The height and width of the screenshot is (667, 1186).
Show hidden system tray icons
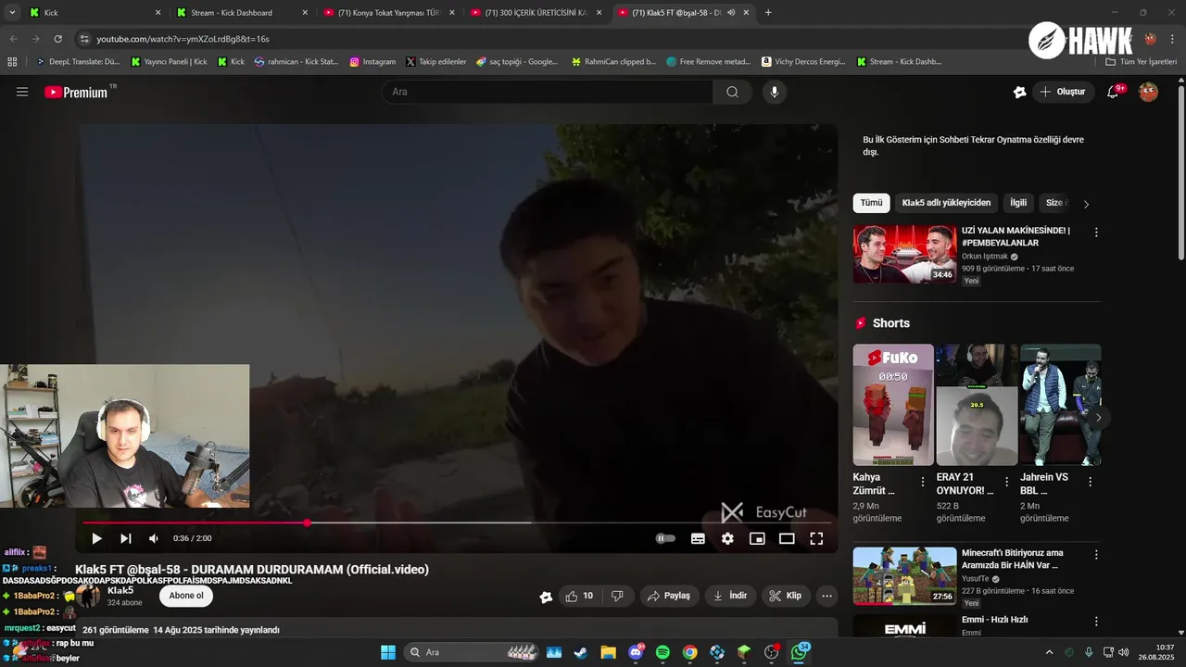(1049, 652)
